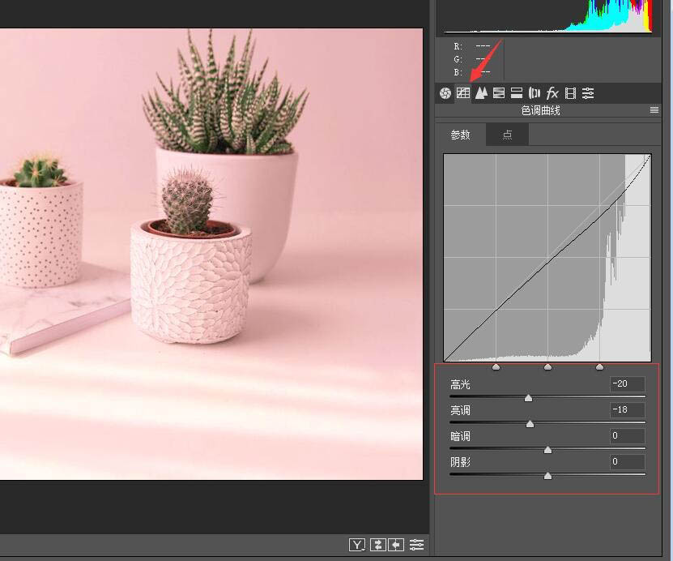Open the 色调曲线 panel flyout menu
Screen dimensions: 673x561
click(654, 110)
